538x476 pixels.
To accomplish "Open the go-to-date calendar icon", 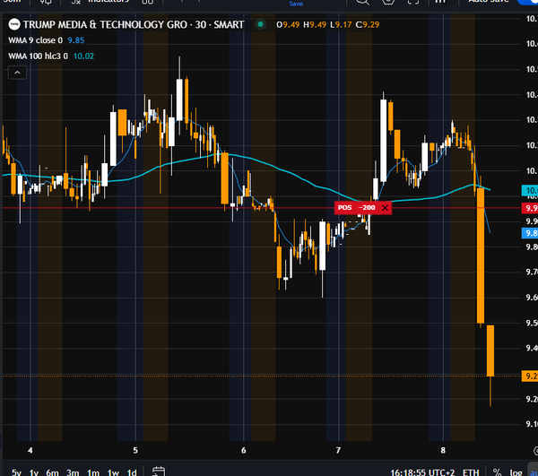I will [159, 472].
